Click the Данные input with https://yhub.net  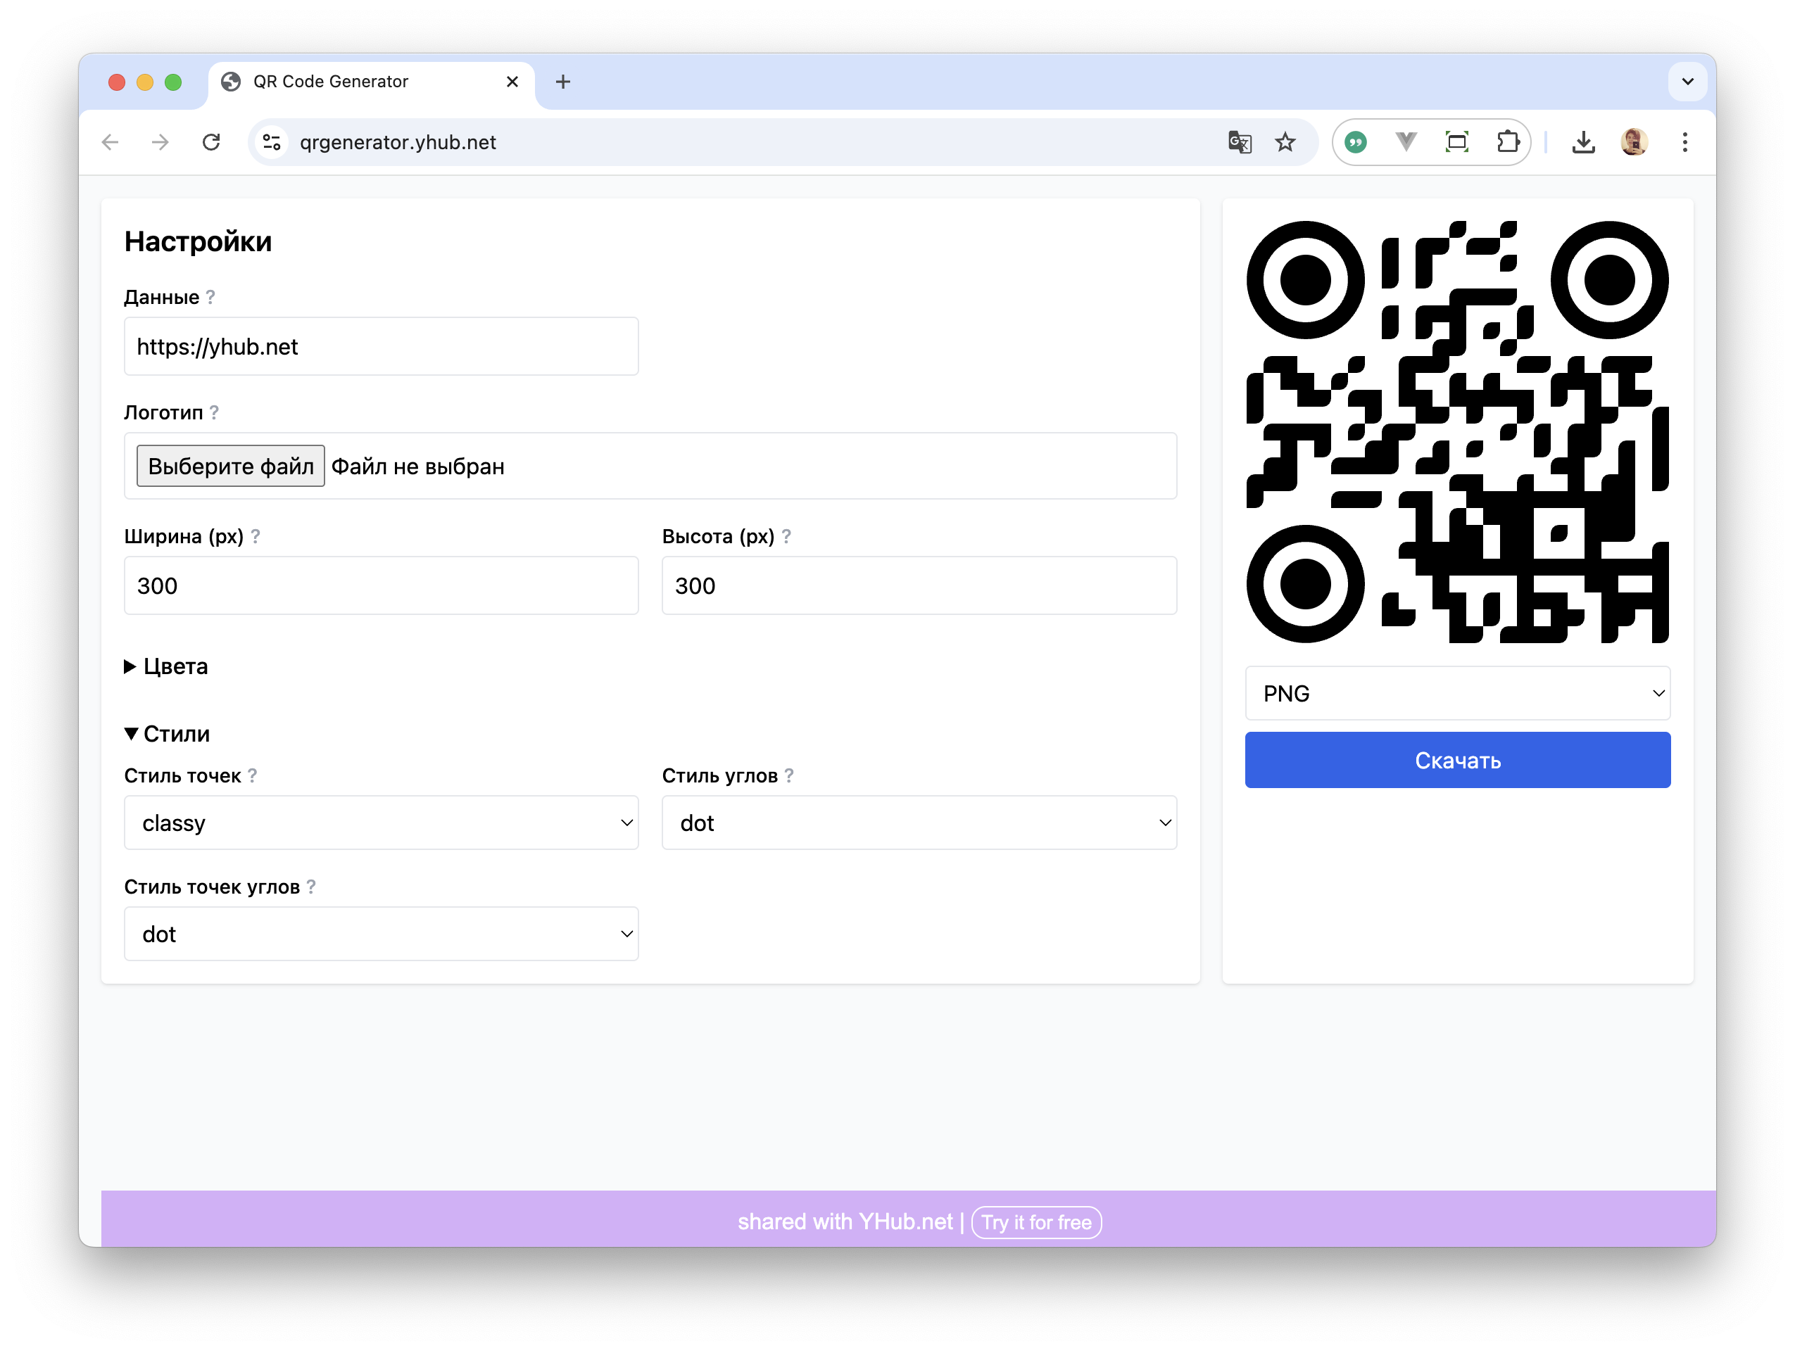pos(382,347)
